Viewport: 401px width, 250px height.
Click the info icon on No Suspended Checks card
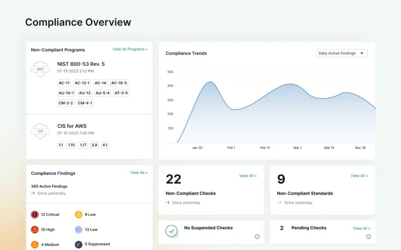257,236
